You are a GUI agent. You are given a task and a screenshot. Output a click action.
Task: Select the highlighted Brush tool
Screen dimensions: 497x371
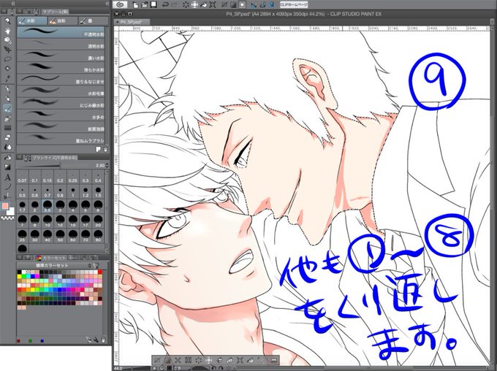(x=7, y=109)
